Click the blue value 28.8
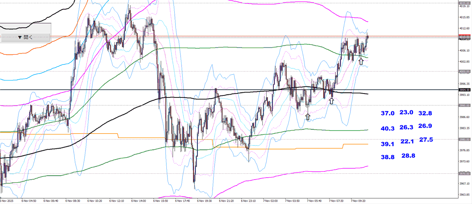The image size is (472, 204). [408, 156]
